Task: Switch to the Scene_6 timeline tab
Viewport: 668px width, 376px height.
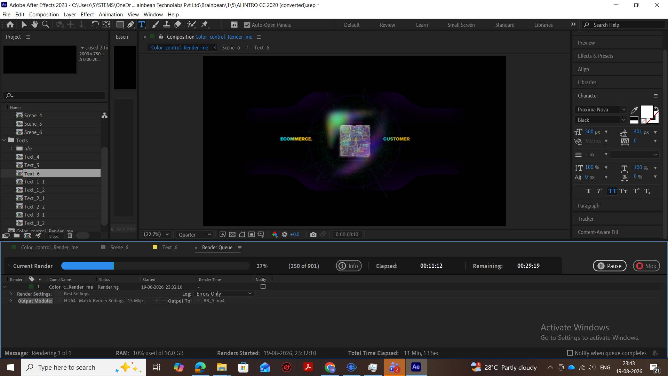Action: 119,247
